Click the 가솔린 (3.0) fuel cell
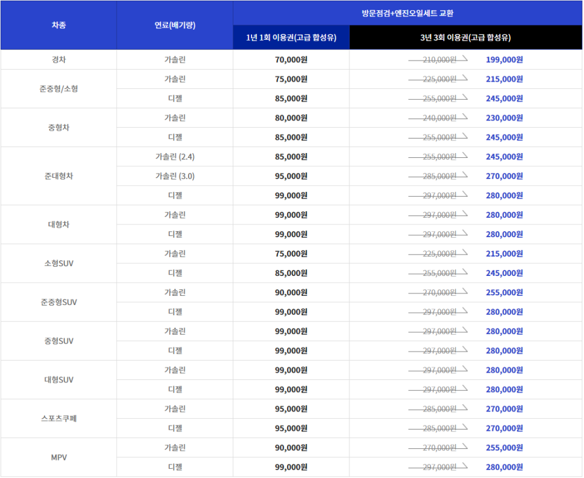 coord(175,176)
